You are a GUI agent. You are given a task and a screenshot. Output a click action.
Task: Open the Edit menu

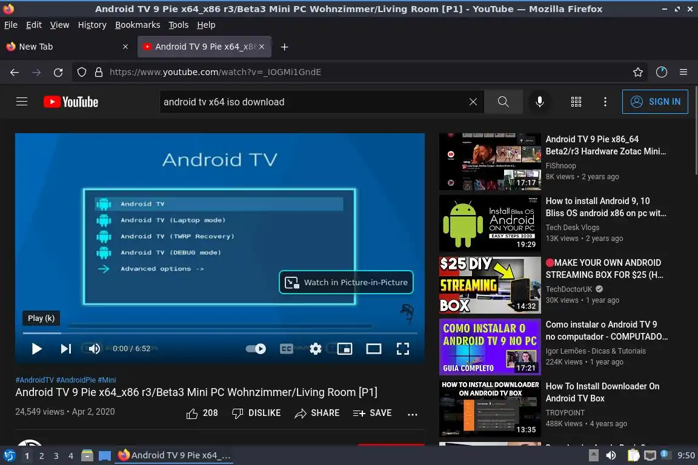click(x=34, y=25)
